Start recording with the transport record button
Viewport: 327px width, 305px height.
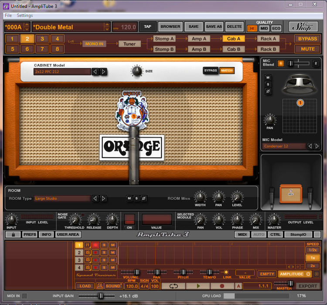pyautogui.click(x=222, y=286)
